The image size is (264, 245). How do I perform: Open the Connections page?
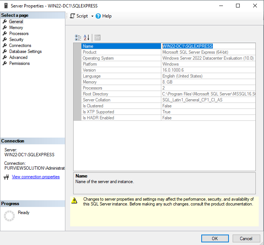(20, 45)
